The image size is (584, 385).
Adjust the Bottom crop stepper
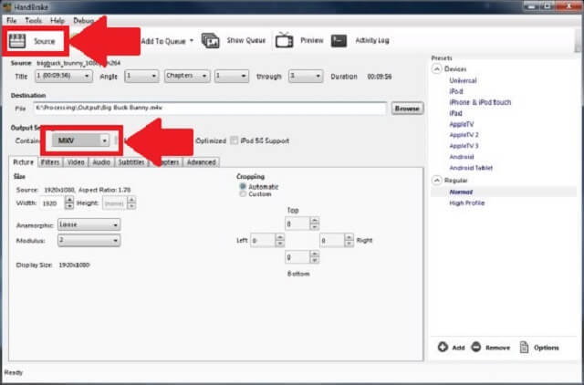314,257
